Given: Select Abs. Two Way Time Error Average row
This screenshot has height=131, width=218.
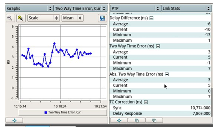Looking at the screenshot, I should pos(160,80).
